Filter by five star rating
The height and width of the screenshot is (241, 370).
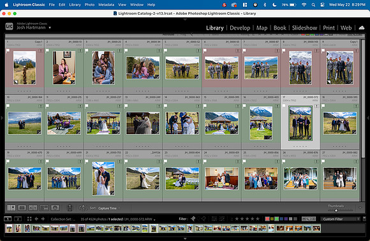pyautogui.click(x=258, y=219)
